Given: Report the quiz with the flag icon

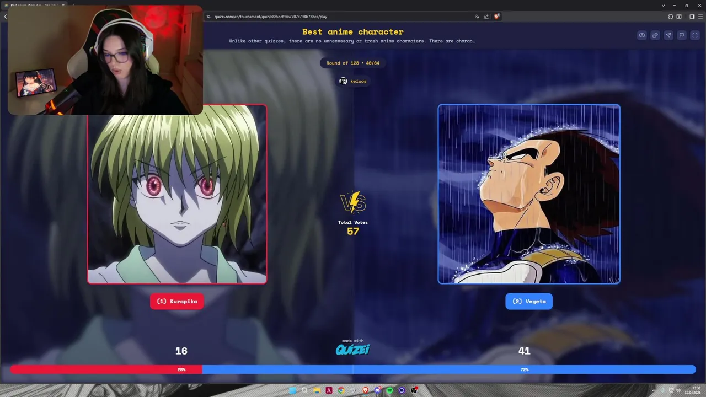Looking at the screenshot, I should [682, 35].
